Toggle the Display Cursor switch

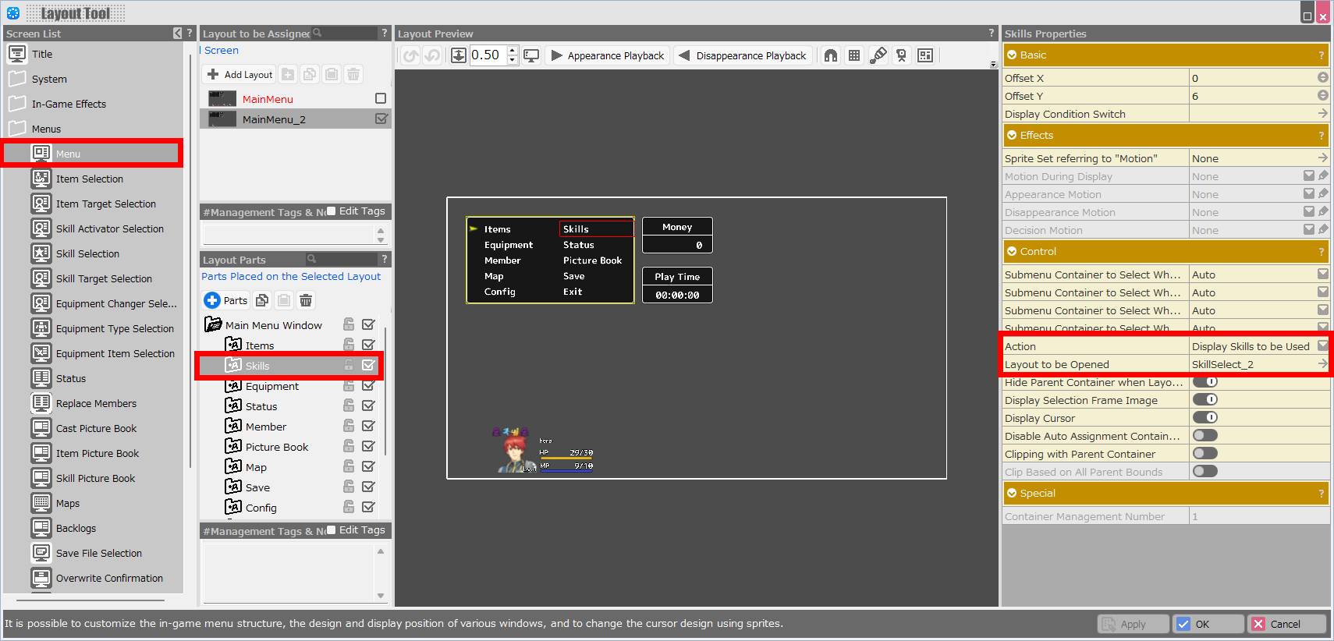coord(1205,418)
